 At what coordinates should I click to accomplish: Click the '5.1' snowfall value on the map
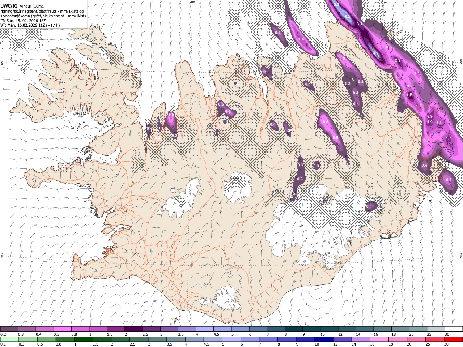pos(376,54)
